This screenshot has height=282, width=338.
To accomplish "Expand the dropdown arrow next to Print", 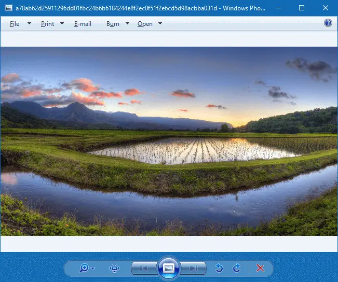I will [x=62, y=24].
